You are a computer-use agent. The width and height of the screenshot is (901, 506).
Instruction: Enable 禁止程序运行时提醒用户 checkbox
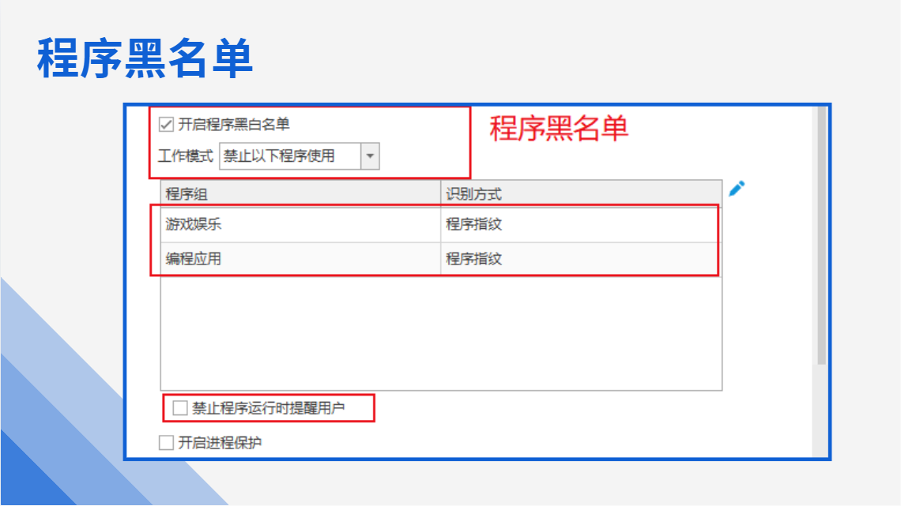pos(180,408)
